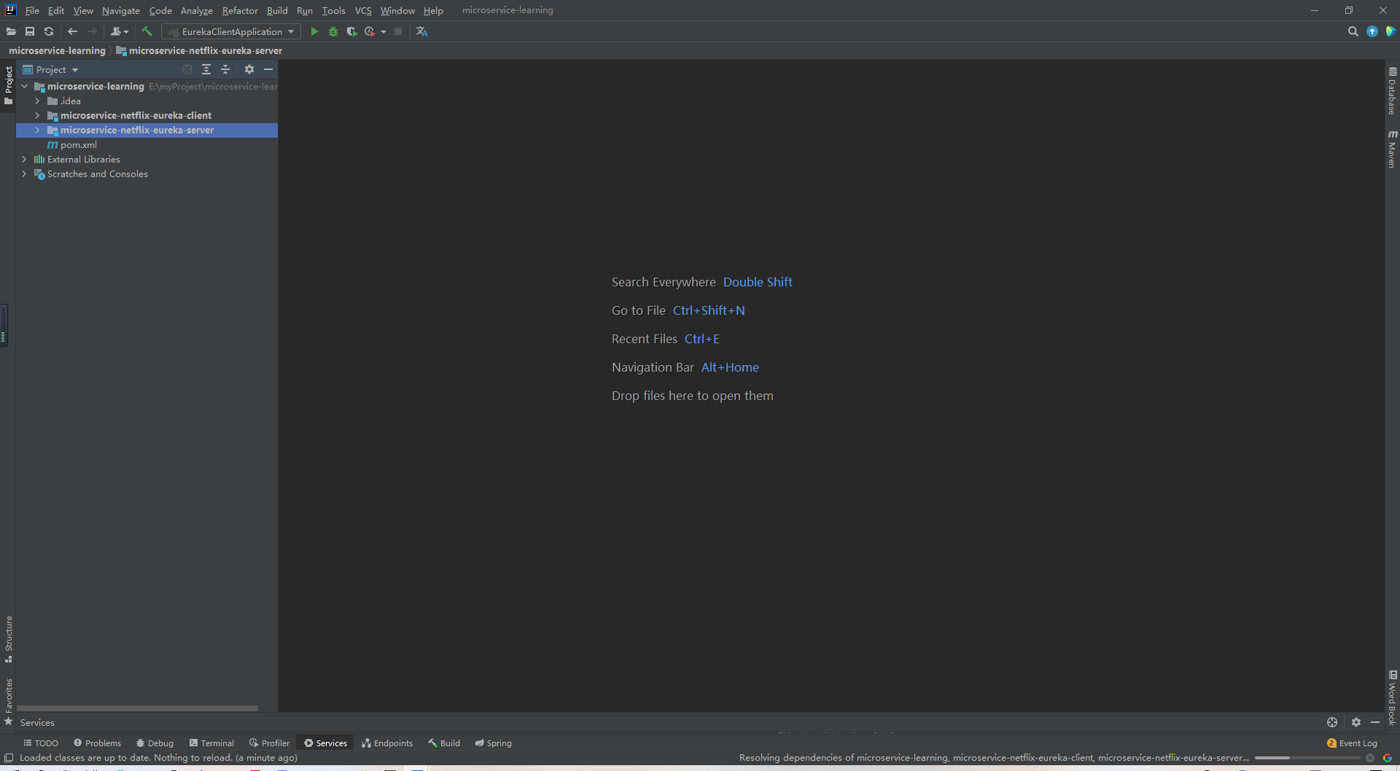Open the Endpoints tool window tab
1400x771 pixels.
387,743
